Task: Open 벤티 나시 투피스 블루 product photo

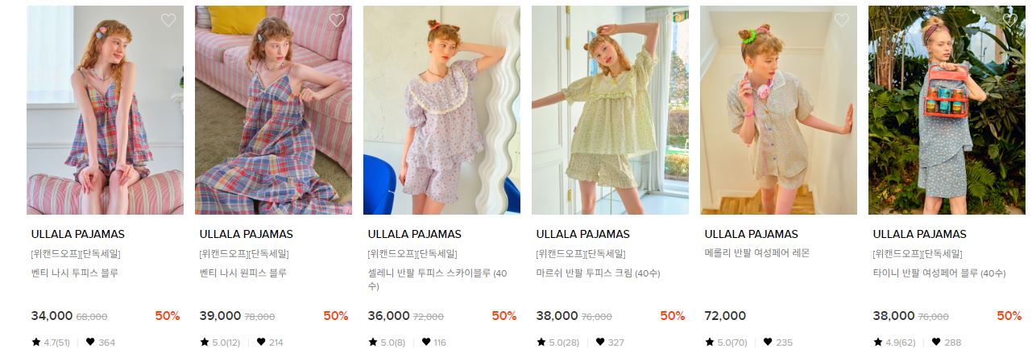Action: point(105,110)
